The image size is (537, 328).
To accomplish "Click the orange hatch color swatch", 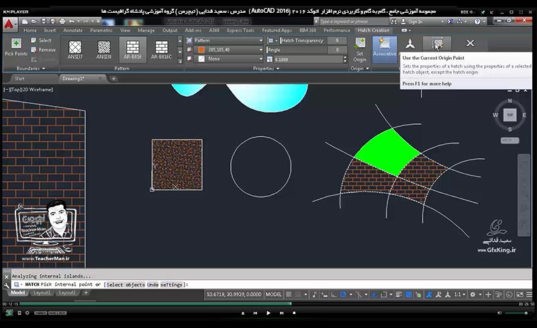I will pyautogui.click(x=201, y=50).
